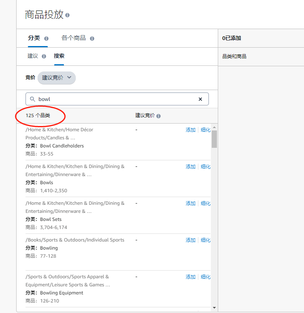Screen dimensions: 304x313
Task: Click info icon beside 分类 tab
Action: tap(46, 38)
